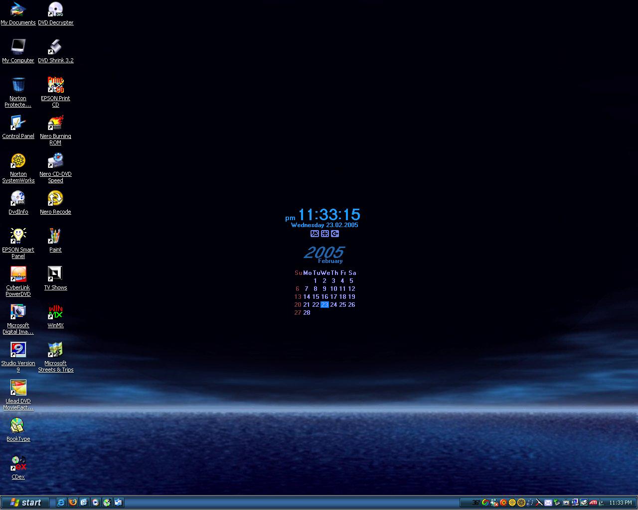The width and height of the screenshot is (638, 510).
Task: Click the move-arrows button on clock widget
Action: coord(325,234)
